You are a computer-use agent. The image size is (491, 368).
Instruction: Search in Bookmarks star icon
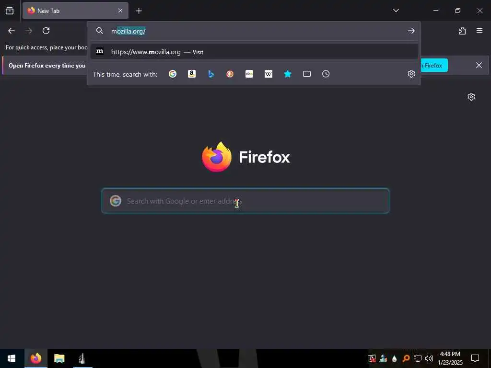coord(288,74)
